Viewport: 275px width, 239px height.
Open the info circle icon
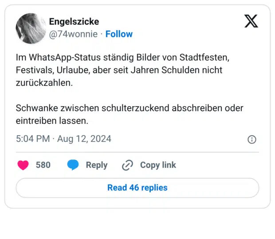point(251,139)
